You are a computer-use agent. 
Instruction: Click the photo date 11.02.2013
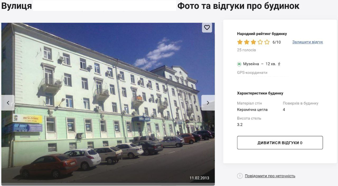point(199,178)
